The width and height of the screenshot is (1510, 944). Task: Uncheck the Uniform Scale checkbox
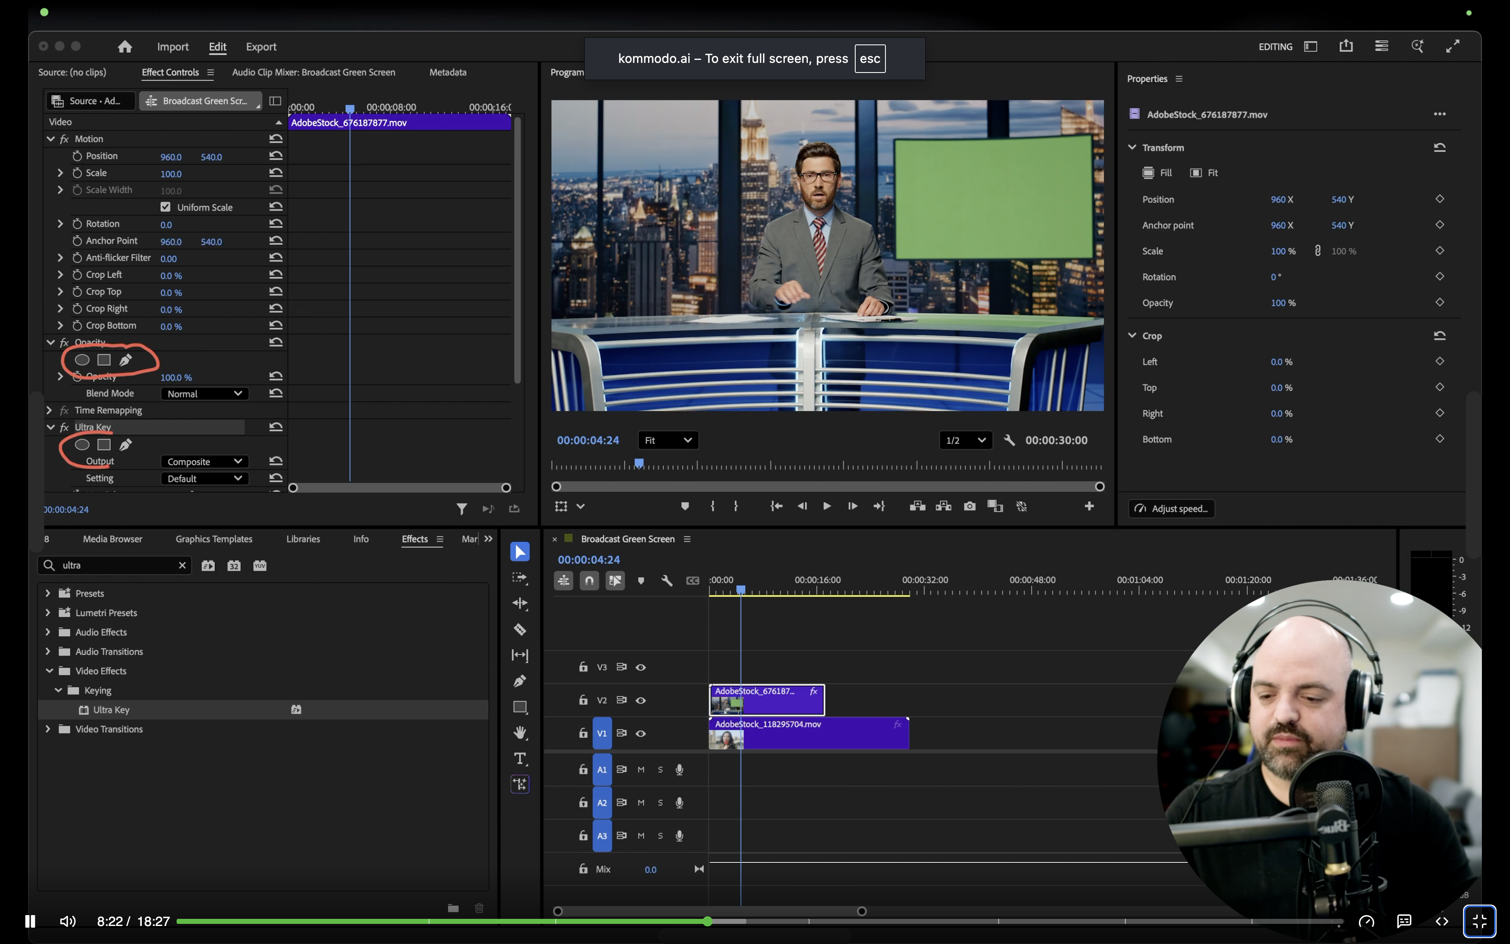pyautogui.click(x=166, y=207)
